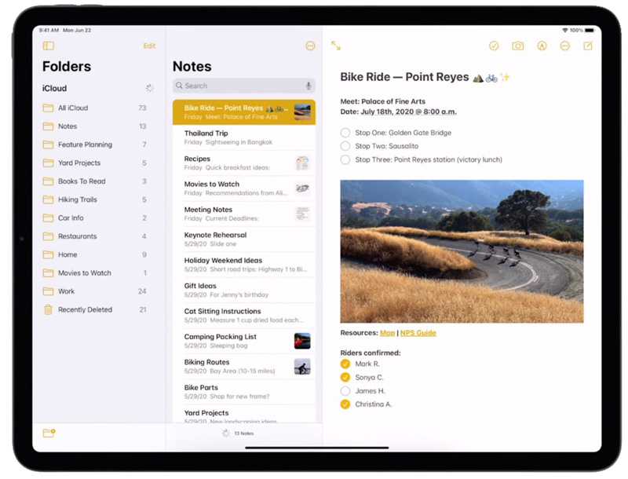
Task: Tap the Recently Deleted trash icon
Action: coord(48,309)
